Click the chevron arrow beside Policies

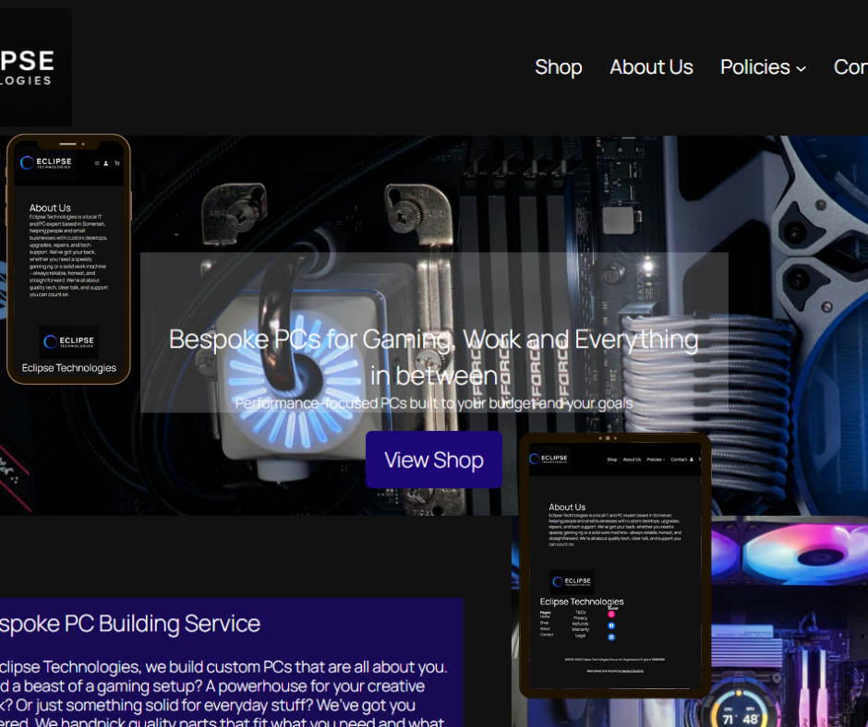tap(801, 69)
